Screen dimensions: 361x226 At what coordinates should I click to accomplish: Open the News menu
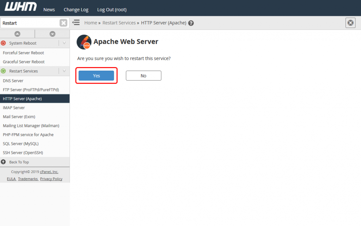point(49,9)
